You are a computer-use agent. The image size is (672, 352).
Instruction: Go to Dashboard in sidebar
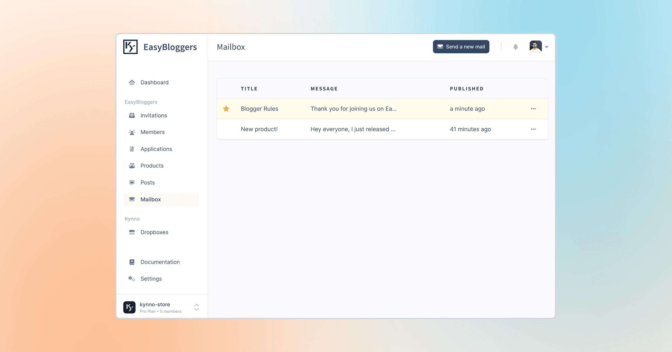pos(154,82)
